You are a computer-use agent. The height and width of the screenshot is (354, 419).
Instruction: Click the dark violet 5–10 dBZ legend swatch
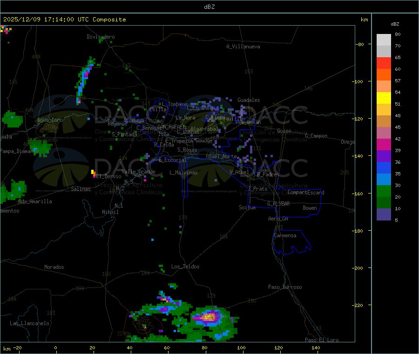[384, 214]
